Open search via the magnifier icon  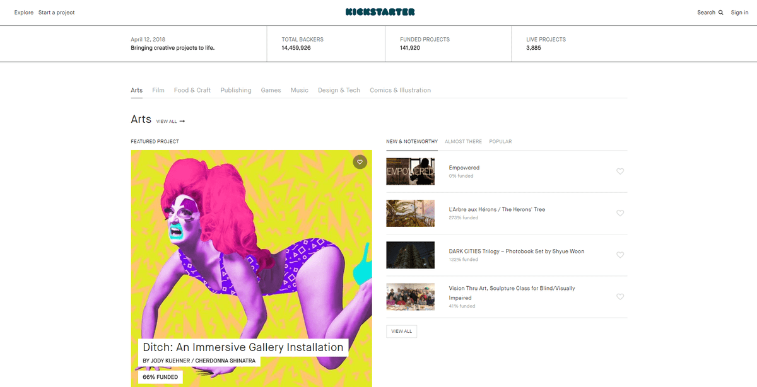coord(720,13)
